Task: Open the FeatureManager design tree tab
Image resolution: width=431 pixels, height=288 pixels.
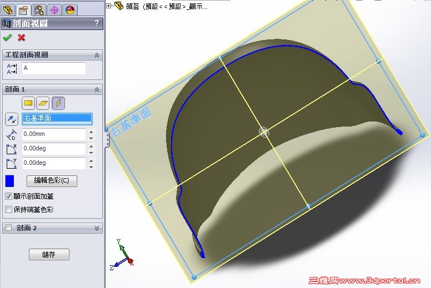Action: pos(8,10)
